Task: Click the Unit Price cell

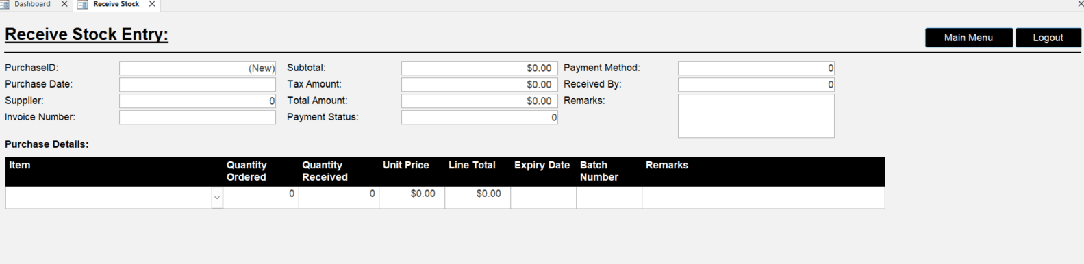Action: pyautogui.click(x=412, y=198)
